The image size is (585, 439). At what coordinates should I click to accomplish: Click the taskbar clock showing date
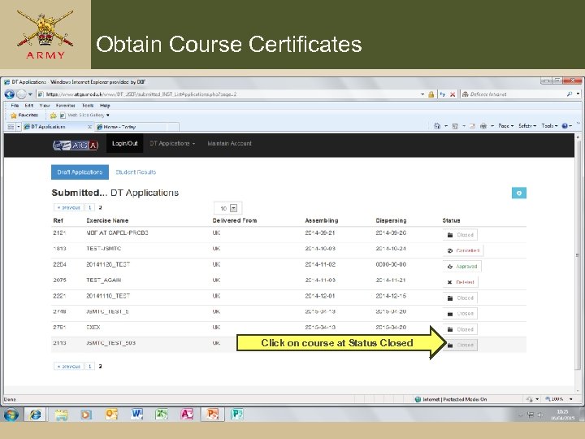(x=562, y=415)
